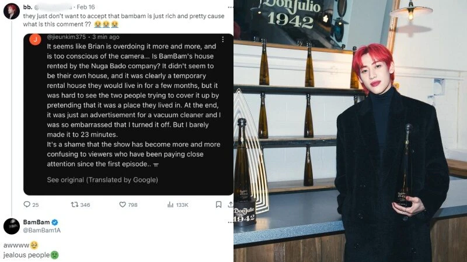Click BamBam's verified badge

pyautogui.click(x=55, y=222)
